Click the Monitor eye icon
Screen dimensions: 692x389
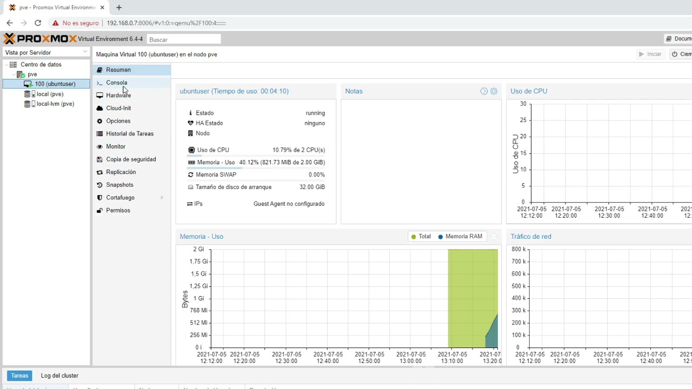point(99,146)
